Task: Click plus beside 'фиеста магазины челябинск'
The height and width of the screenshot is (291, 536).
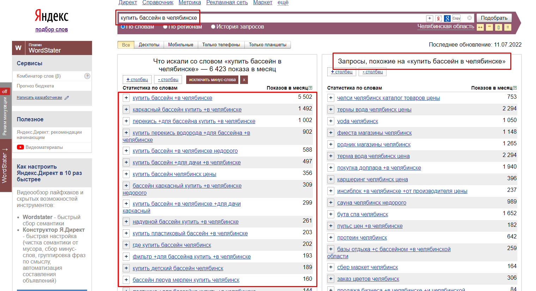Action: click(331, 133)
